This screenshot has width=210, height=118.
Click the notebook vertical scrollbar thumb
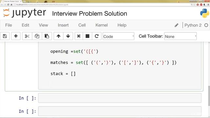point(209,96)
